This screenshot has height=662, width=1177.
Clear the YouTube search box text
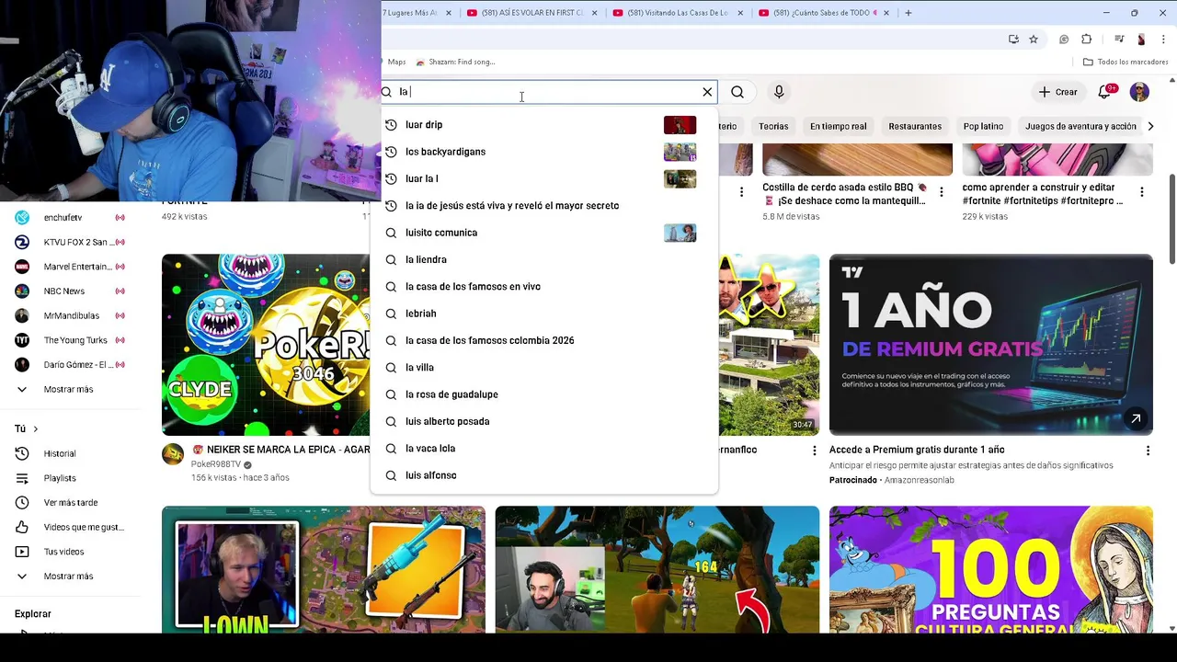point(707,92)
